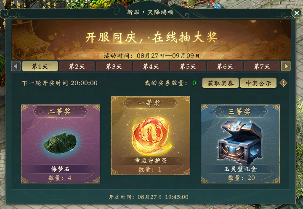Click the 获取奖券 button
The width and height of the screenshot is (303, 209).
(221, 83)
